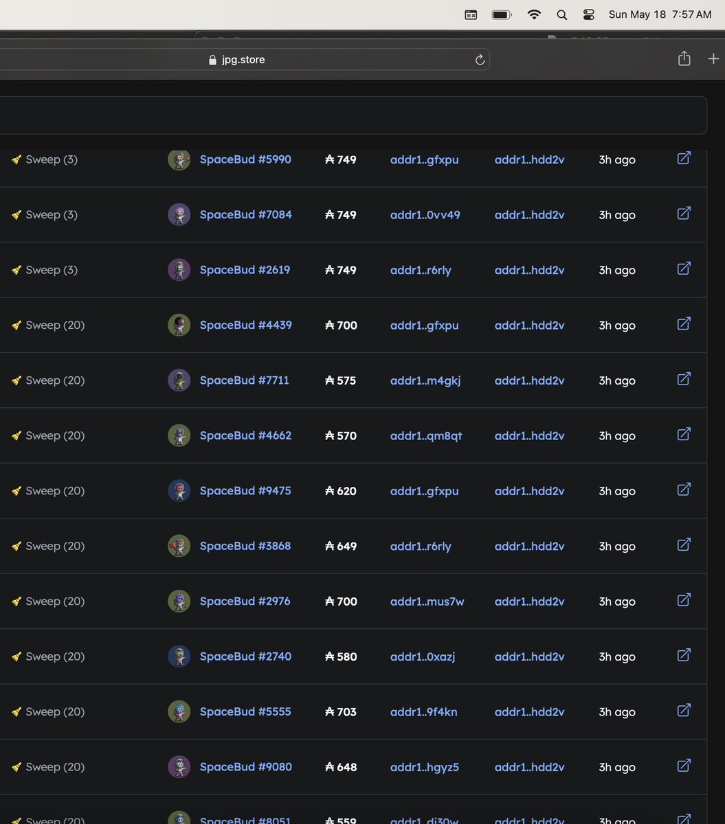Open external link icon for SpaceBud #3868
This screenshot has width=725, height=824.
click(x=684, y=545)
